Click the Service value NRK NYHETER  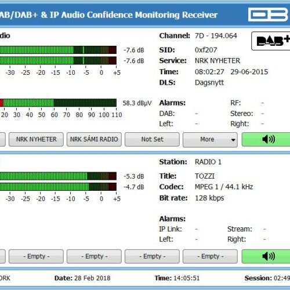(217, 61)
